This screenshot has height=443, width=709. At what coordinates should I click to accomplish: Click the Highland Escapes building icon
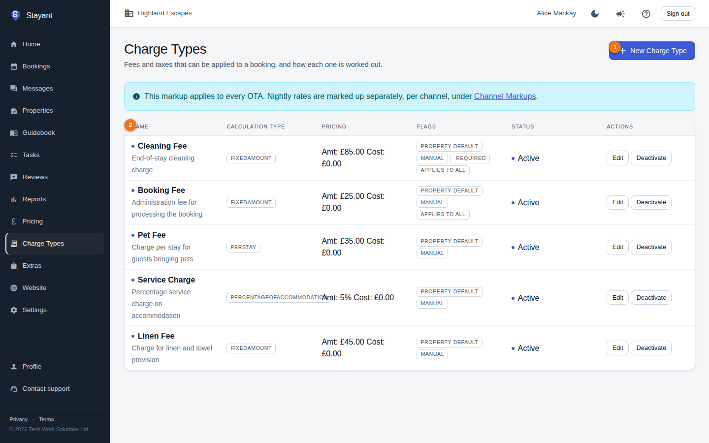click(129, 13)
